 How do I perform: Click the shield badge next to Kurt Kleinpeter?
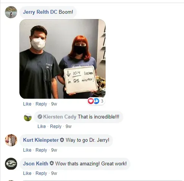coord(62,140)
